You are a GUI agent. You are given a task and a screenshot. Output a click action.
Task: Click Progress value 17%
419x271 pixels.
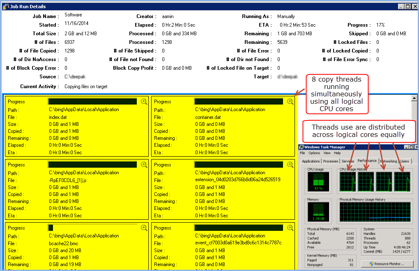click(x=380, y=25)
